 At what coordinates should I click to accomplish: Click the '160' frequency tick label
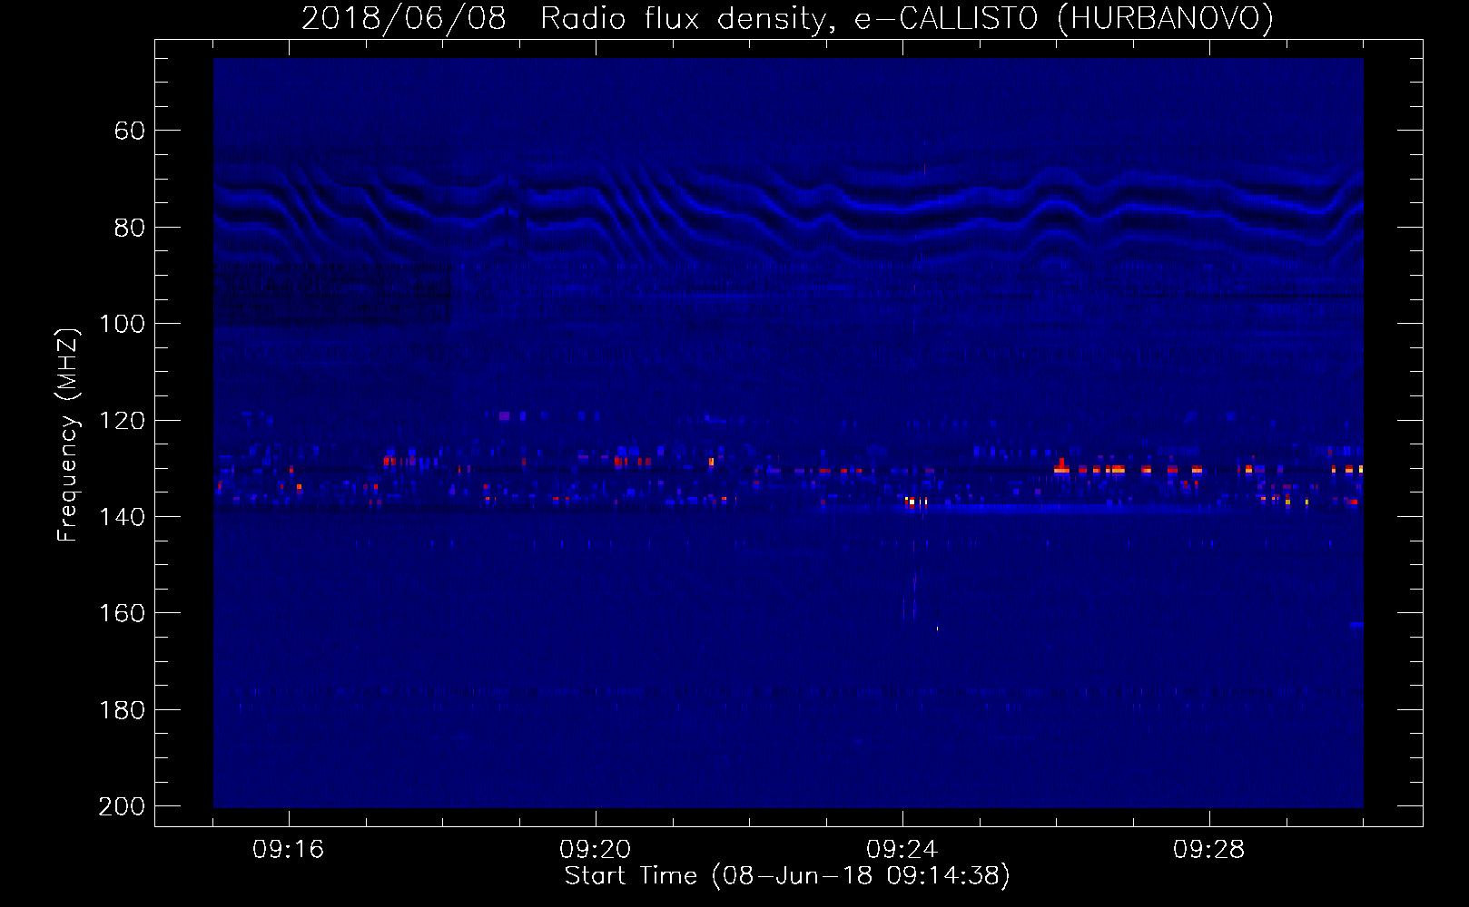tap(122, 613)
